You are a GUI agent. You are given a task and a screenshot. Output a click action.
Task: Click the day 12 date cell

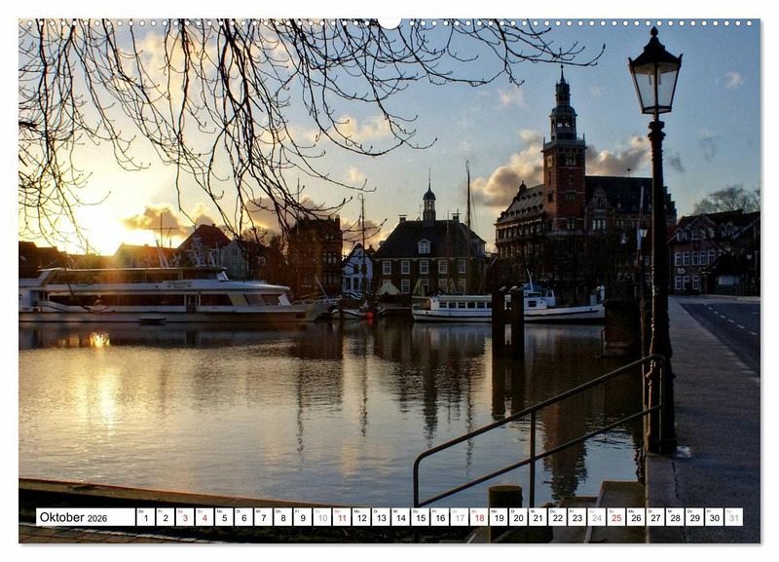(361, 517)
